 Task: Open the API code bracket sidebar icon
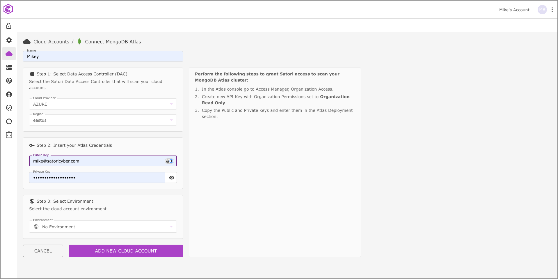coord(9,135)
